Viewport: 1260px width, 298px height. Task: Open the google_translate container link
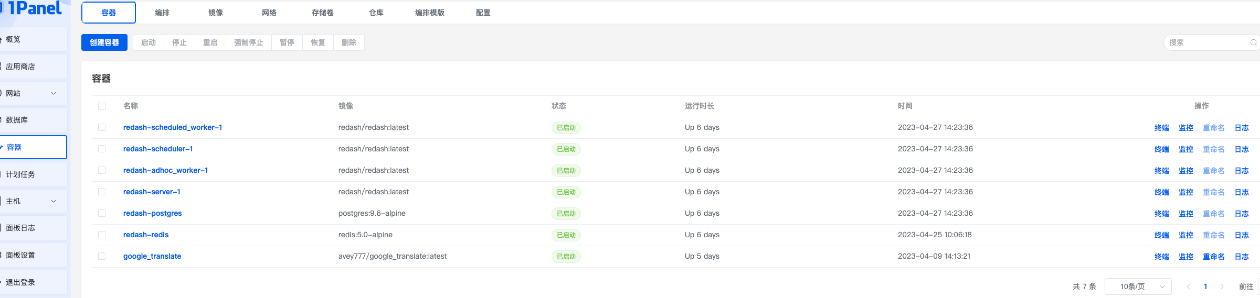click(x=152, y=256)
